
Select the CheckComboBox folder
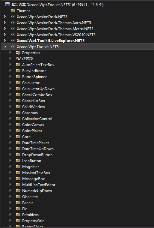coord(37,95)
